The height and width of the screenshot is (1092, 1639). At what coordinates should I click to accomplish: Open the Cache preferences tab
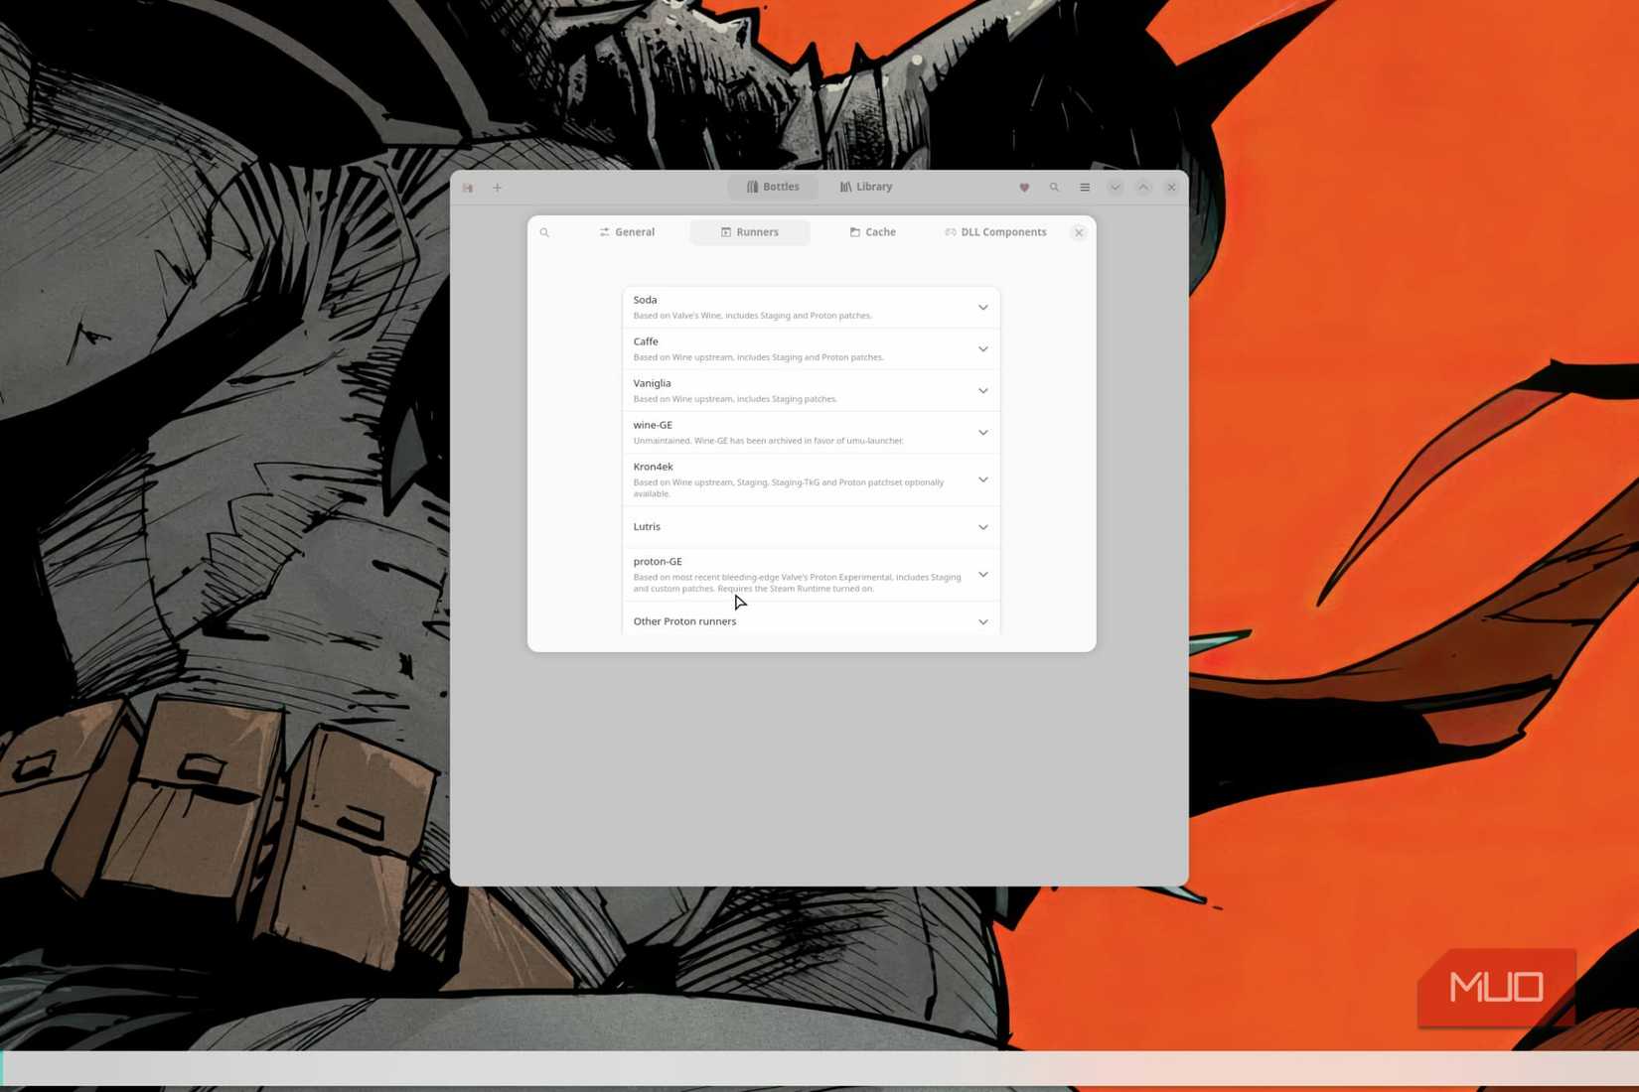(x=872, y=232)
